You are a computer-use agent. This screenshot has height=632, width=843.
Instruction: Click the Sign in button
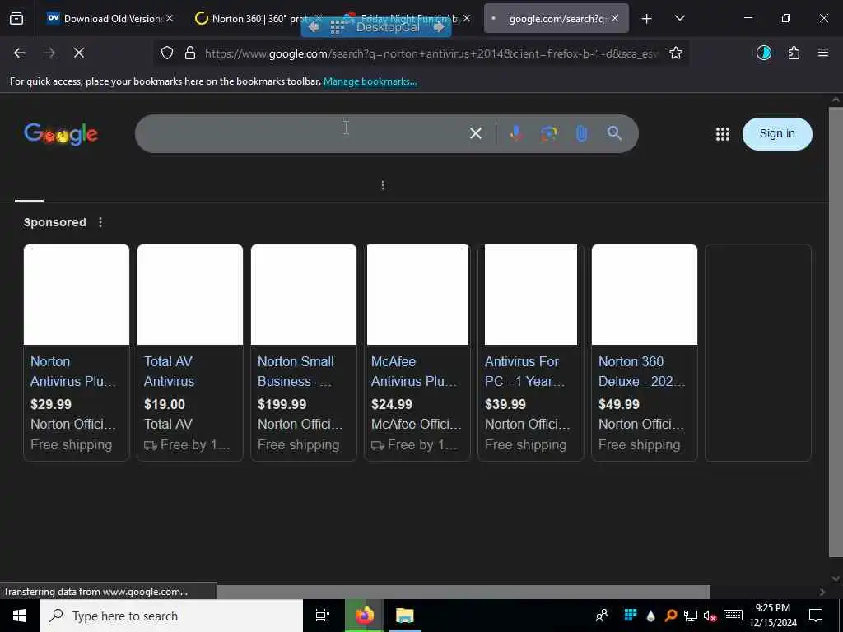click(x=777, y=134)
